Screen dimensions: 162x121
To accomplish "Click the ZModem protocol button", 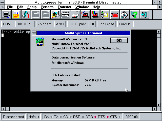I will [x=45, y=24].
